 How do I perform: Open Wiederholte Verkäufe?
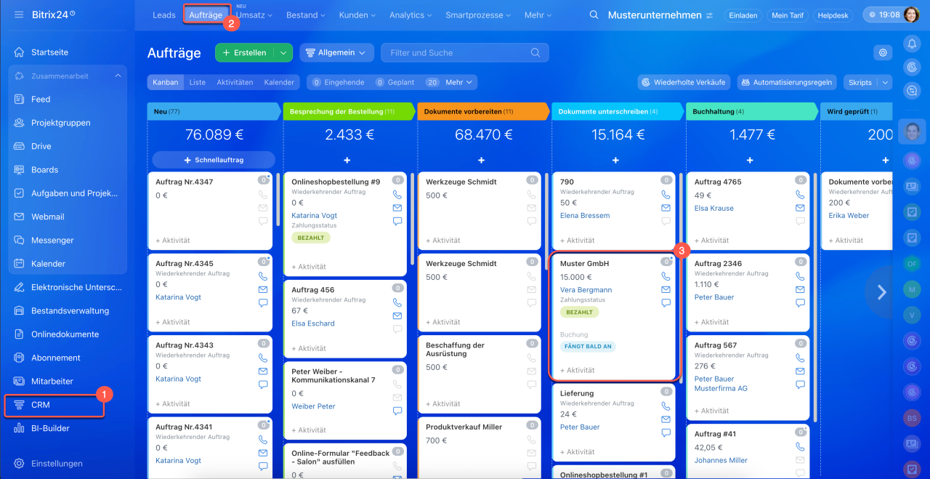pyautogui.click(x=683, y=82)
